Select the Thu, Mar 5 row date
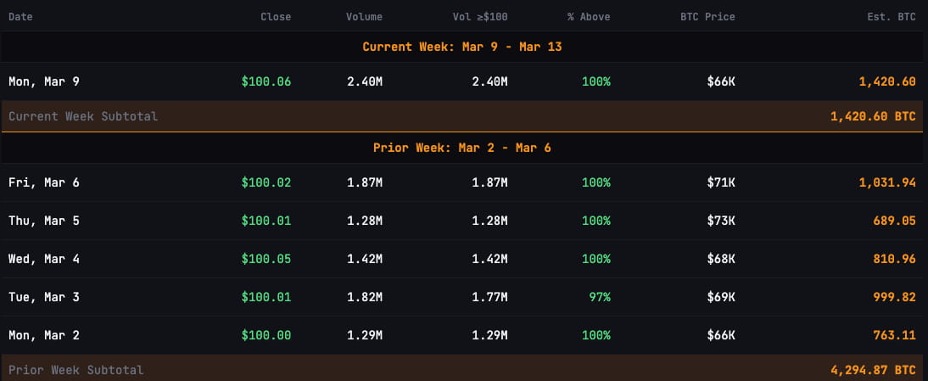The width and height of the screenshot is (928, 381). point(43,221)
